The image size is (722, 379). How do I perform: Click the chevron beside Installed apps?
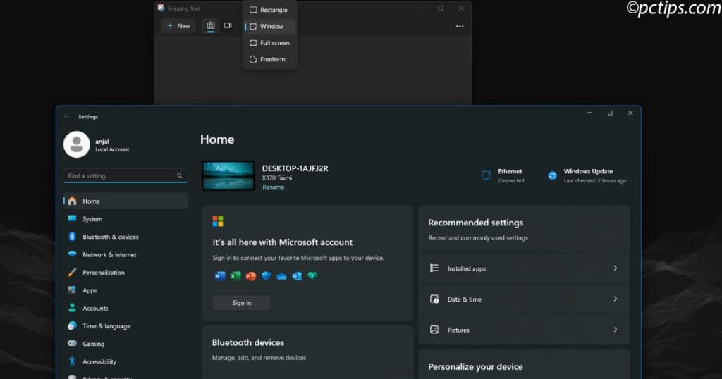[x=615, y=268]
